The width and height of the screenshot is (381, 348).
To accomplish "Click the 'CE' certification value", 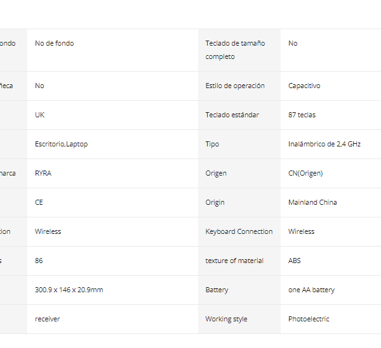I will (x=39, y=202).
